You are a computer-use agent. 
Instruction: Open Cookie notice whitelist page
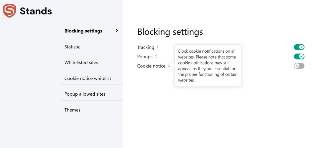click(x=88, y=78)
